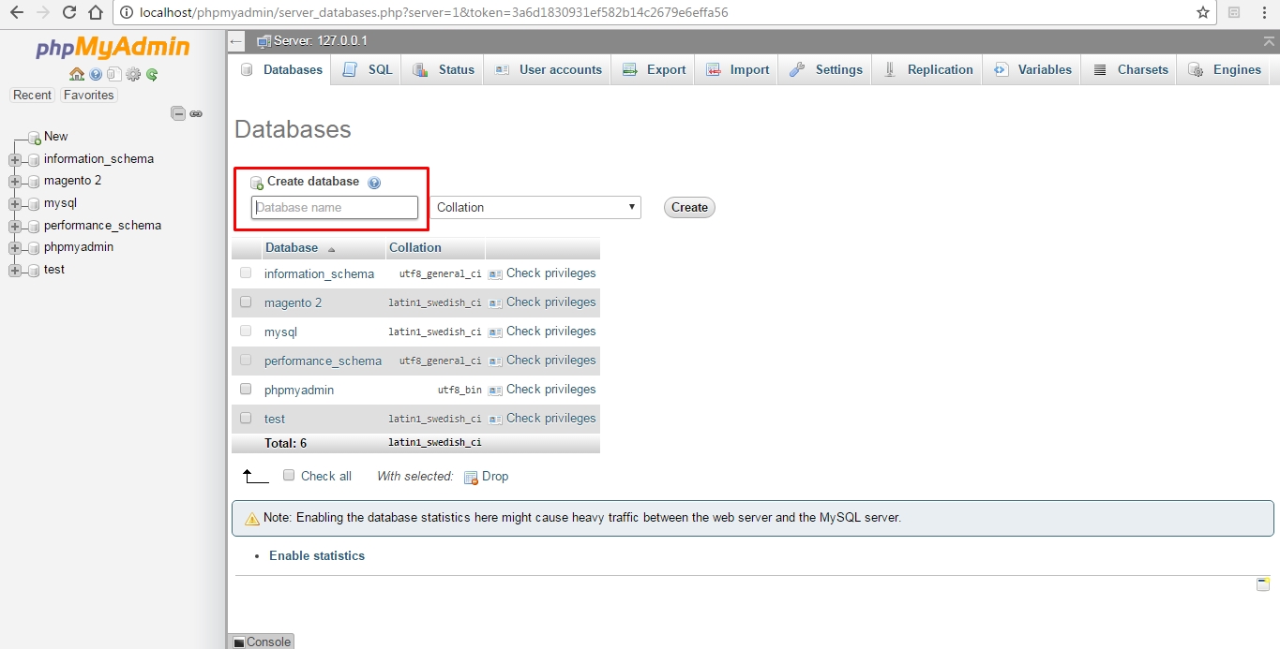Tick checkbox for test database row
The height and width of the screenshot is (649, 1280).
pyautogui.click(x=246, y=418)
